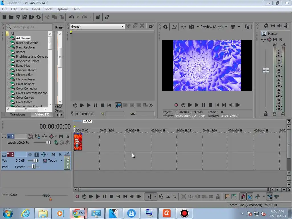Expand Preview (Auto) quality dropdown
292x219 pixels.
(226, 27)
